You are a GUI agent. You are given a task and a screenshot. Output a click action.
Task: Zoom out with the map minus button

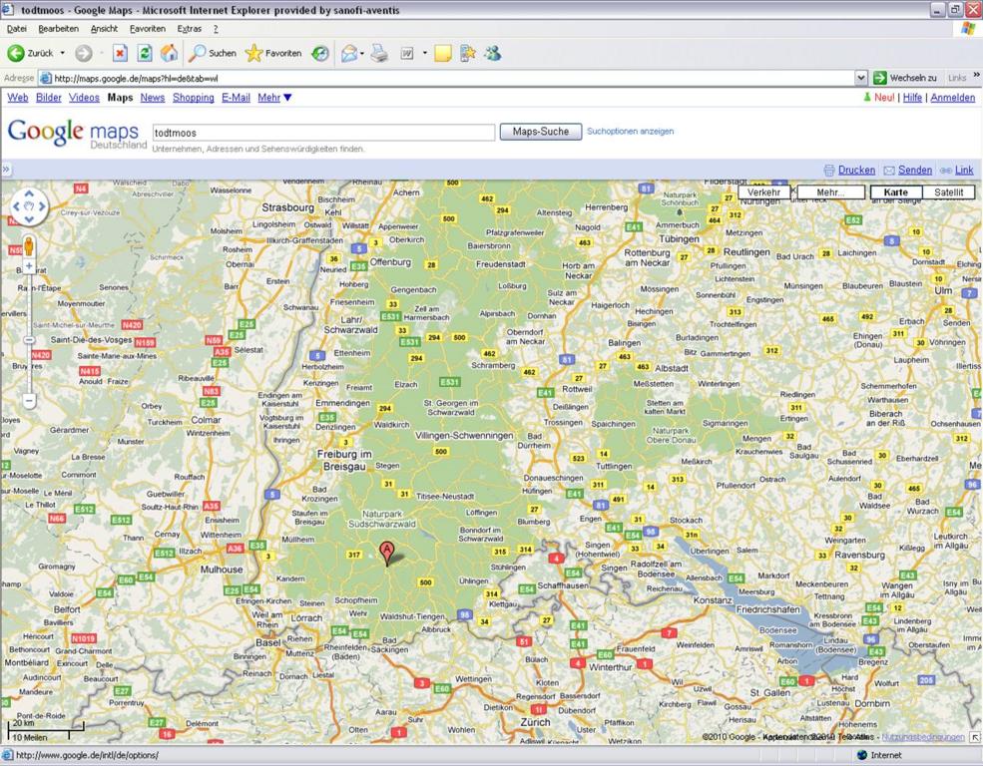coord(29,400)
